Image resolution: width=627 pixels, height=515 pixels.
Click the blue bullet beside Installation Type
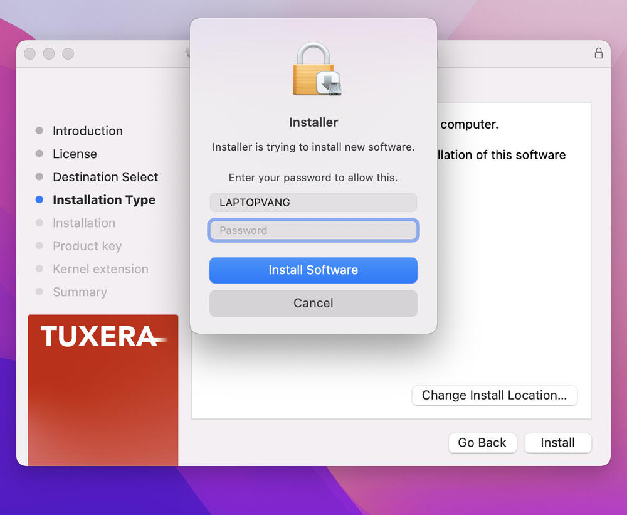(39, 199)
